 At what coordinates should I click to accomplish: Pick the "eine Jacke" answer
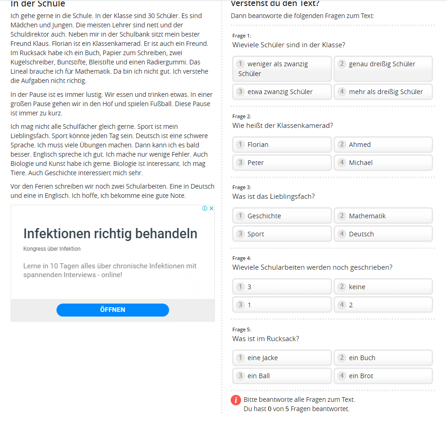tap(282, 358)
